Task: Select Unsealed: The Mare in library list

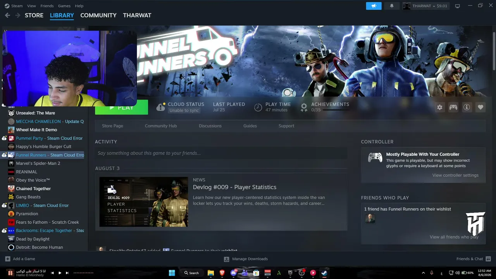Action: click(x=36, y=113)
